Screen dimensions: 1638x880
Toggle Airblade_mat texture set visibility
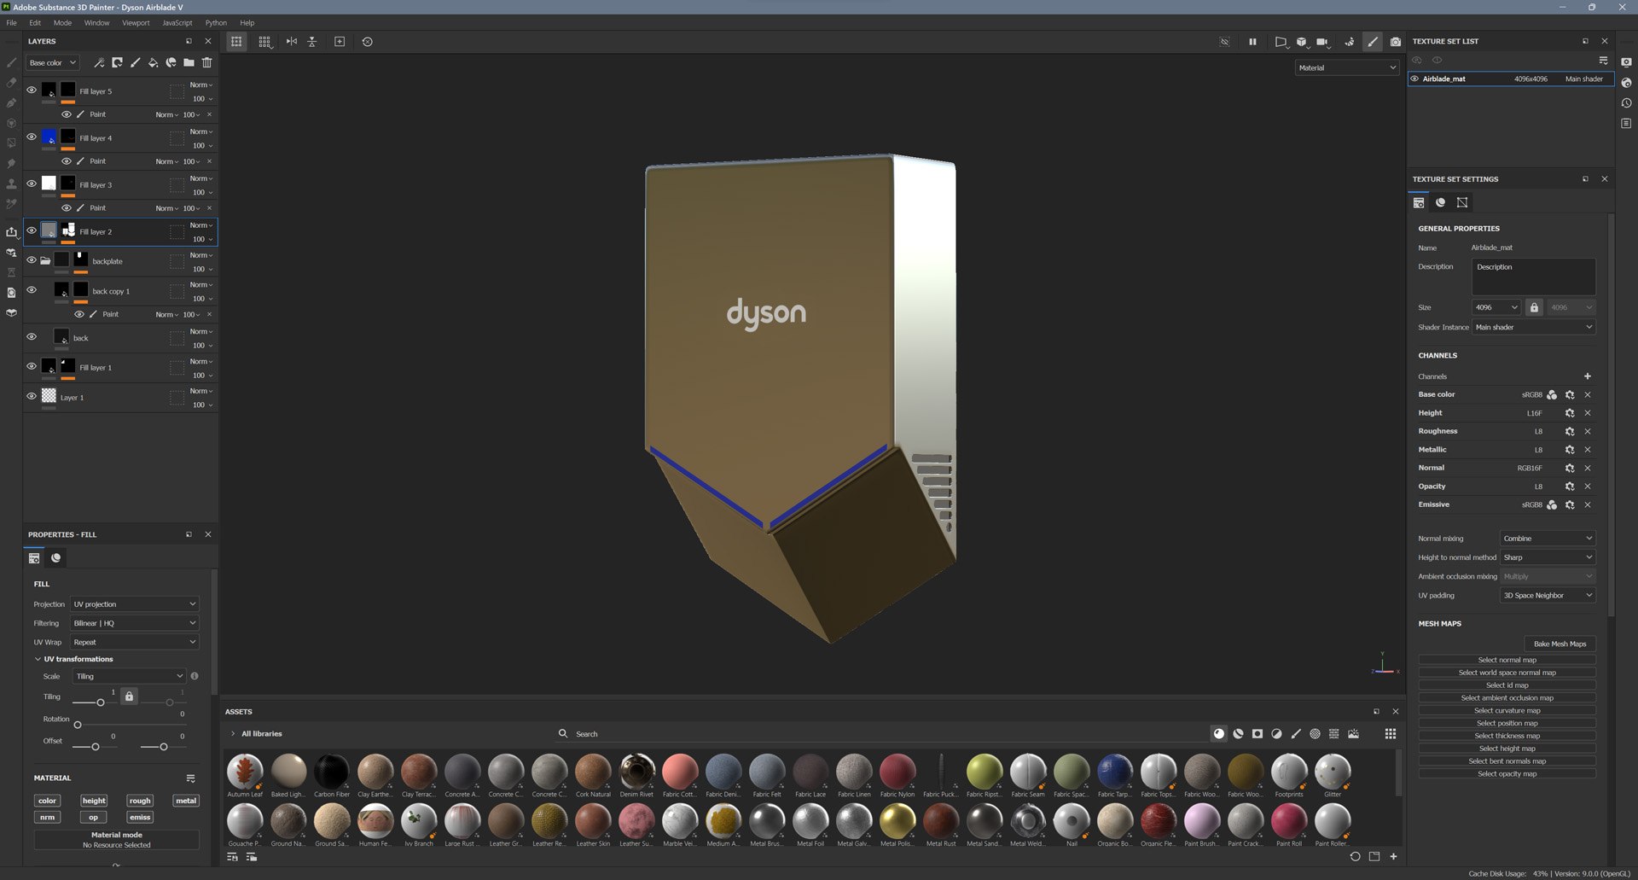coord(1414,79)
